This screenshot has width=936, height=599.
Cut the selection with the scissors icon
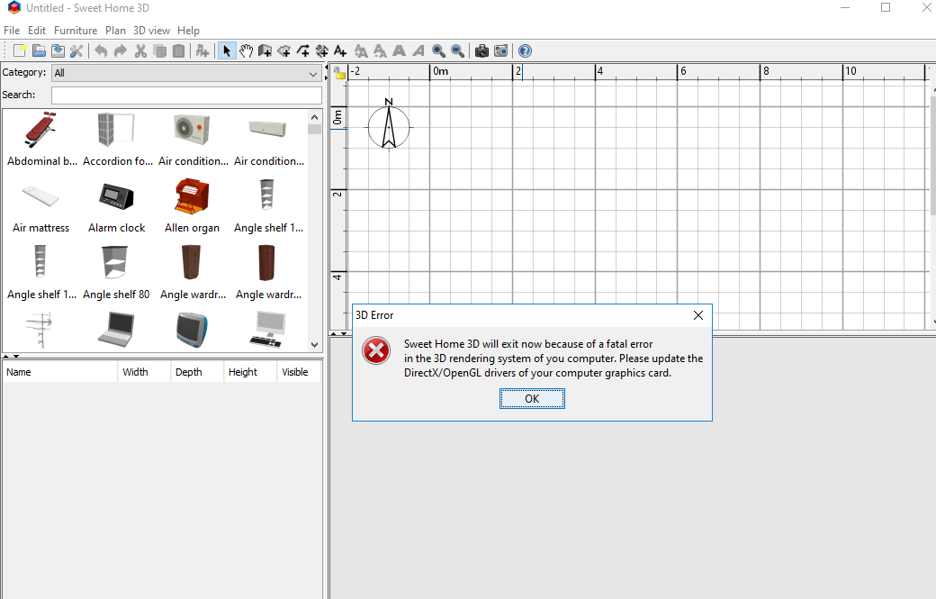pyautogui.click(x=140, y=51)
